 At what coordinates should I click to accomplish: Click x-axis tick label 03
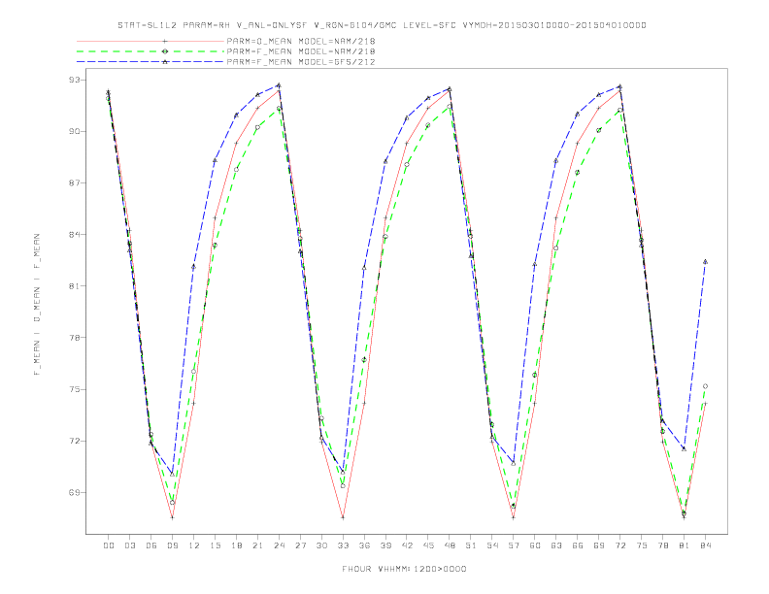(129, 545)
